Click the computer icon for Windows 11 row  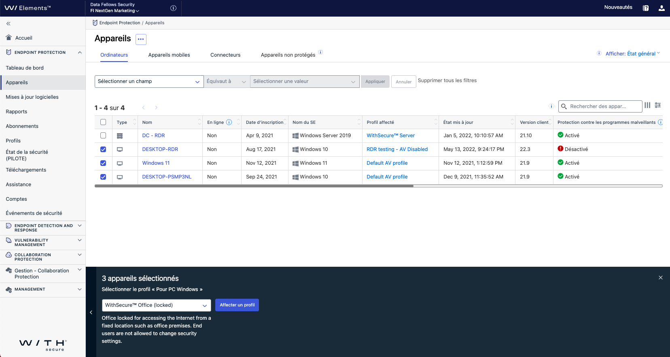coord(120,163)
